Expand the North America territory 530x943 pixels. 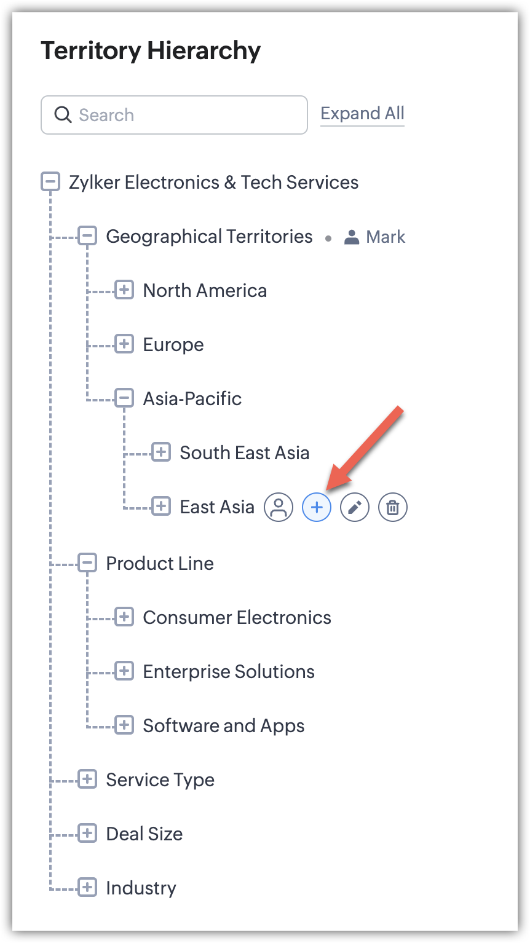click(x=124, y=290)
